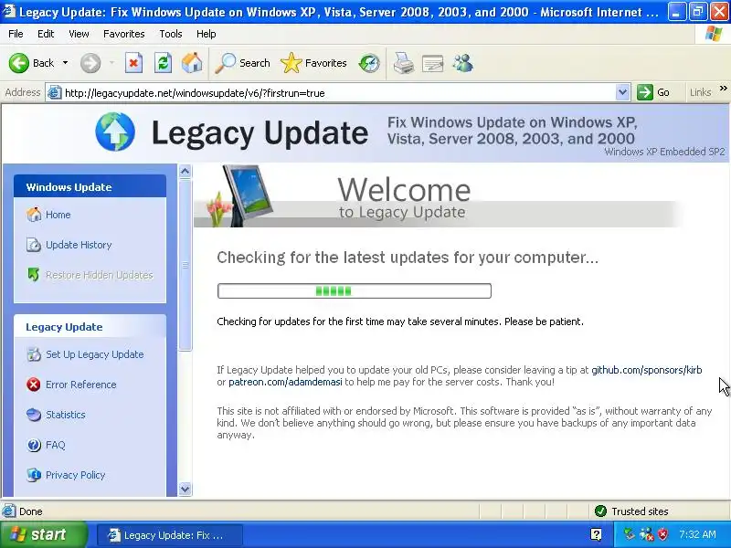Open Set Up Legacy Update link
Viewport: 731px width, 548px height.
click(x=95, y=354)
